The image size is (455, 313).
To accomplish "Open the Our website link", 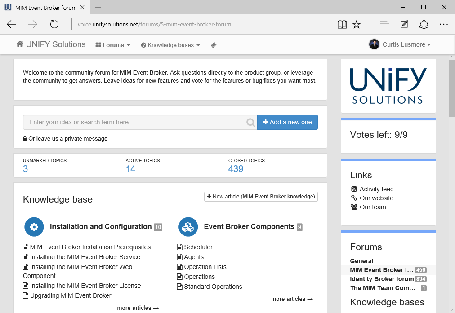I will (377, 198).
